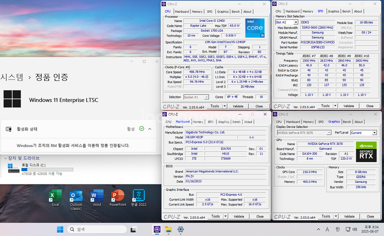Select CPU tab in the Graphics window
384x236 pixels.
click(279, 122)
